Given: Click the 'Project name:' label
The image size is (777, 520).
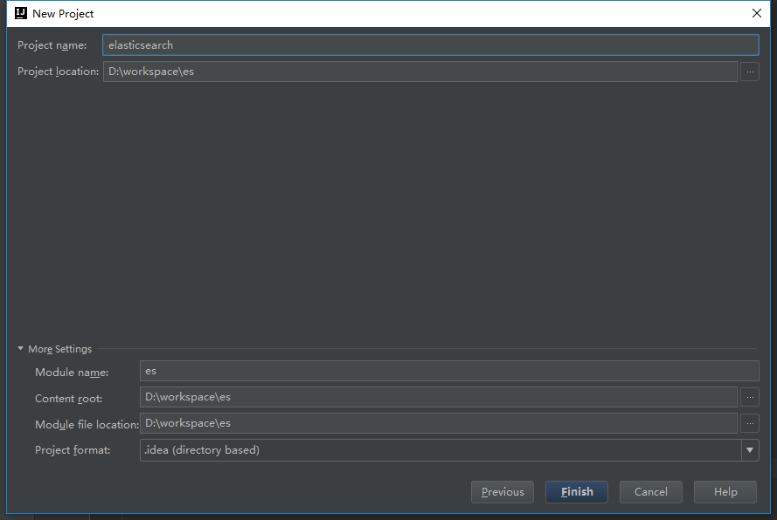Looking at the screenshot, I should coord(52,45).
